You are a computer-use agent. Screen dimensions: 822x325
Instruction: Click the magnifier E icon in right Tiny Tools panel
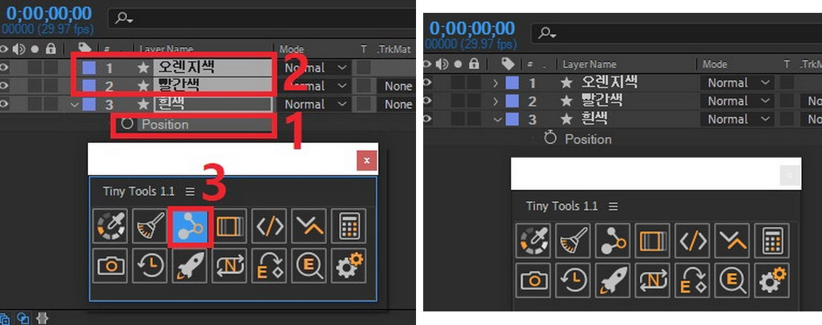(x=732, y=281)
